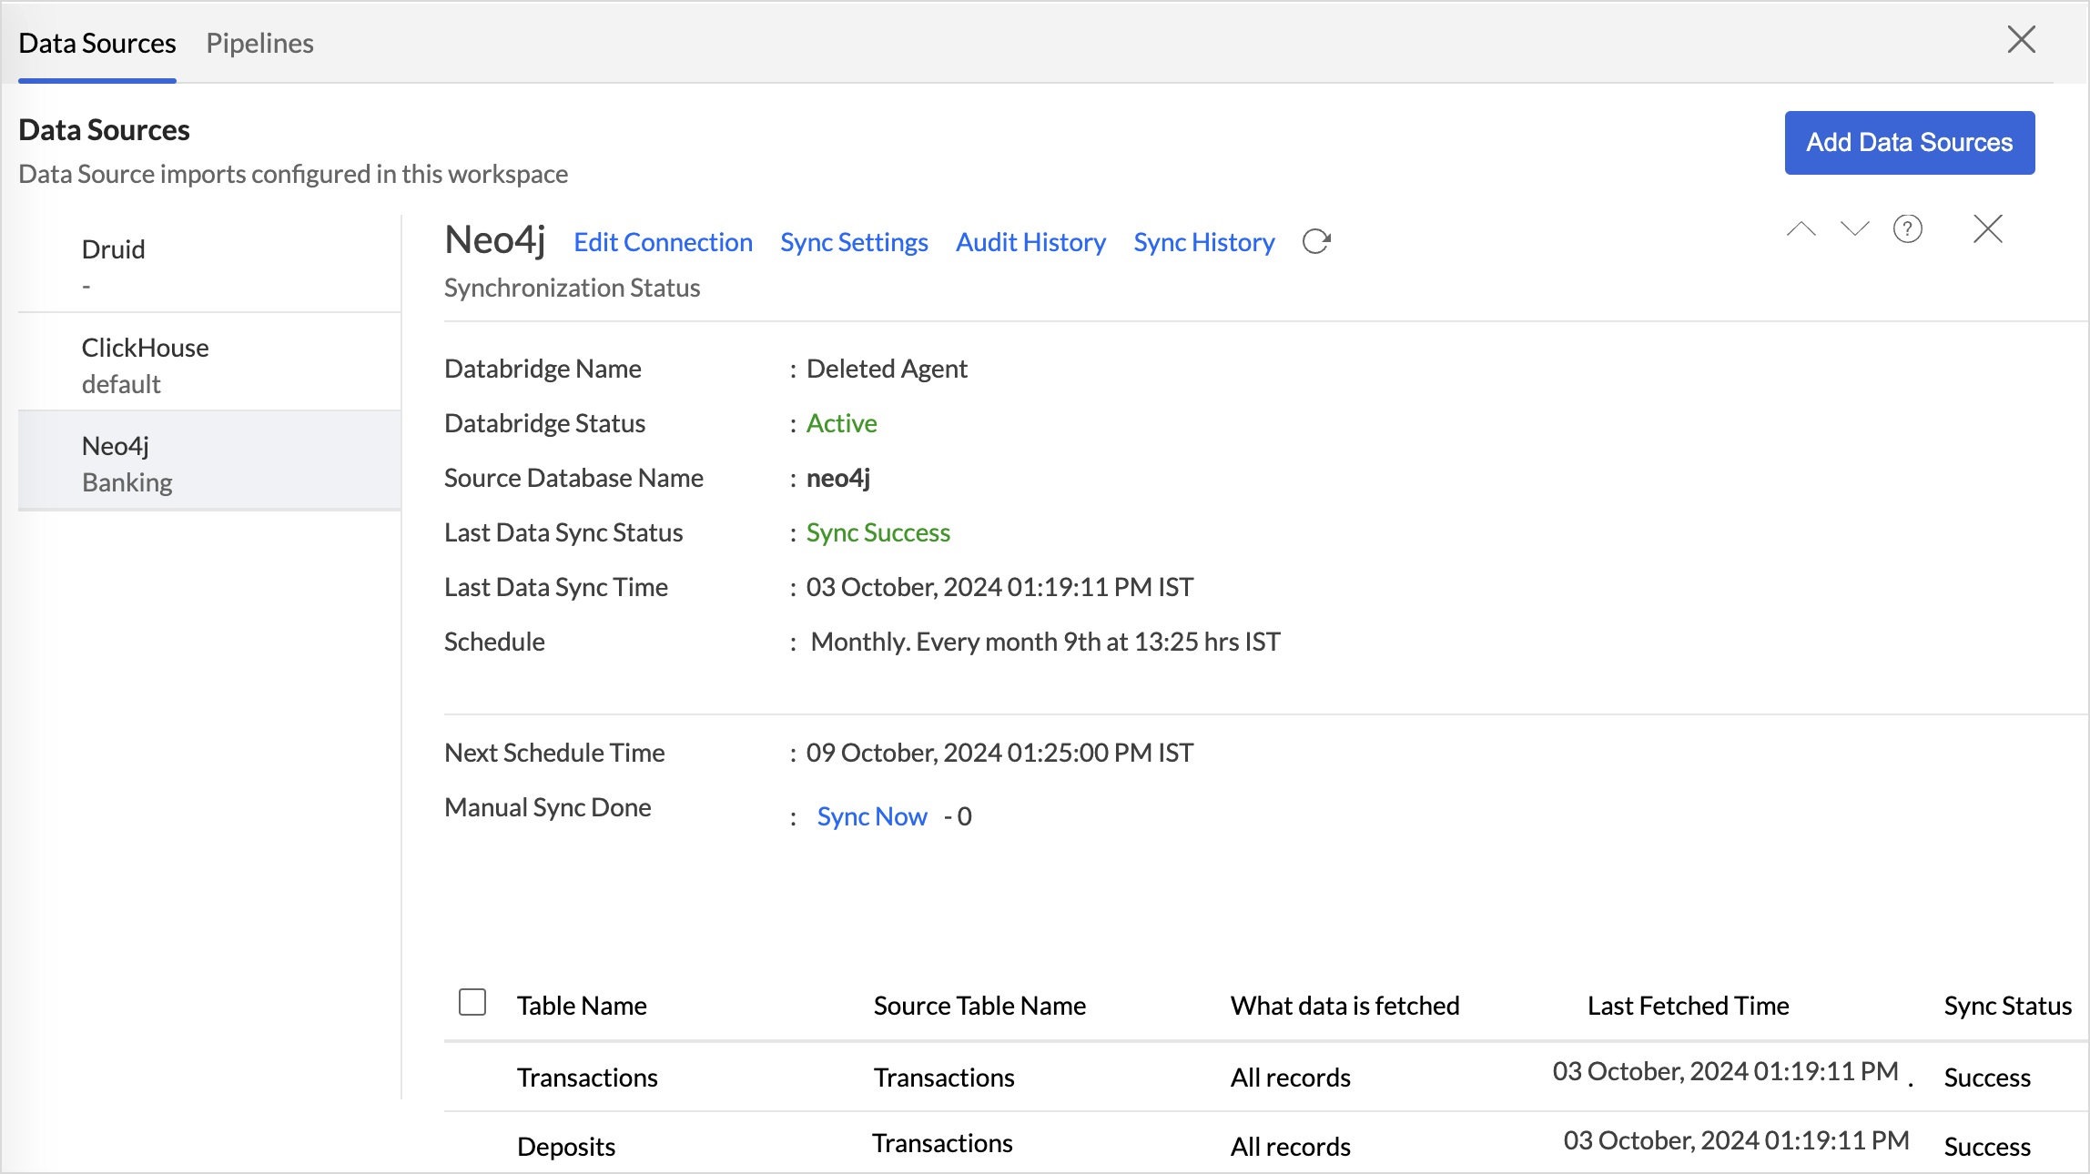
Task: Open the Edit Connection link
Action: (x=663, y=243)
